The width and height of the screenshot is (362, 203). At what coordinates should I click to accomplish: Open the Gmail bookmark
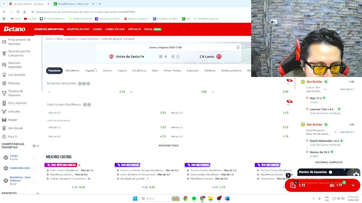(16, 19)
